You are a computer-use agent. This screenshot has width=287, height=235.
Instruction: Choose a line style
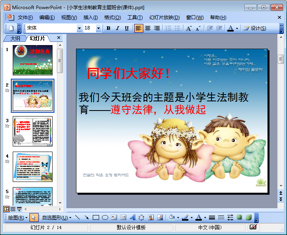(x=212, y=217)
